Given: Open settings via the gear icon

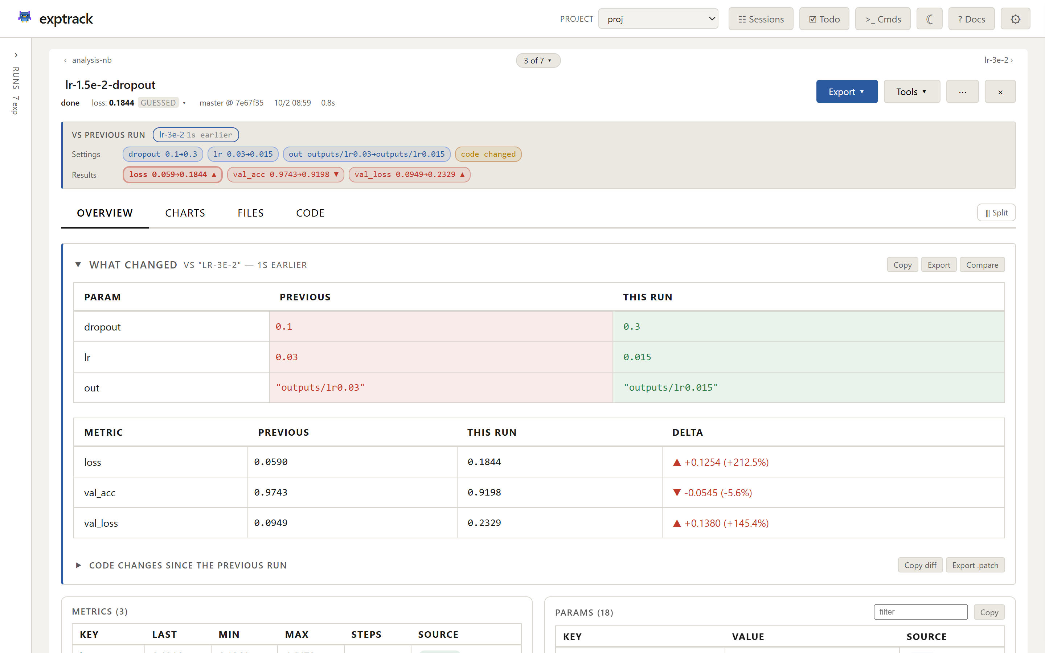Looking at the screenshot, I should click(x=1015, y=19).
